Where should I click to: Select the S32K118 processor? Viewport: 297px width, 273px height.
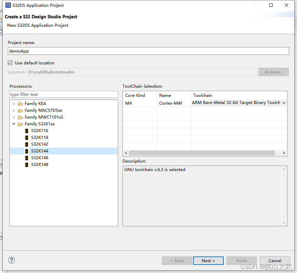pyautogui.click(x=40, y=138)
